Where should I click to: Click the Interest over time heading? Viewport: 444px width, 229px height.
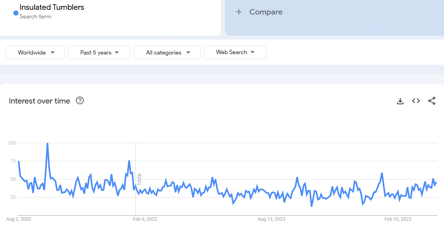39,101
